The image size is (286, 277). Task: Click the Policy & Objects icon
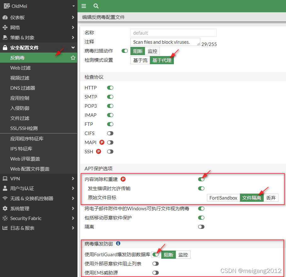[5, 37]
